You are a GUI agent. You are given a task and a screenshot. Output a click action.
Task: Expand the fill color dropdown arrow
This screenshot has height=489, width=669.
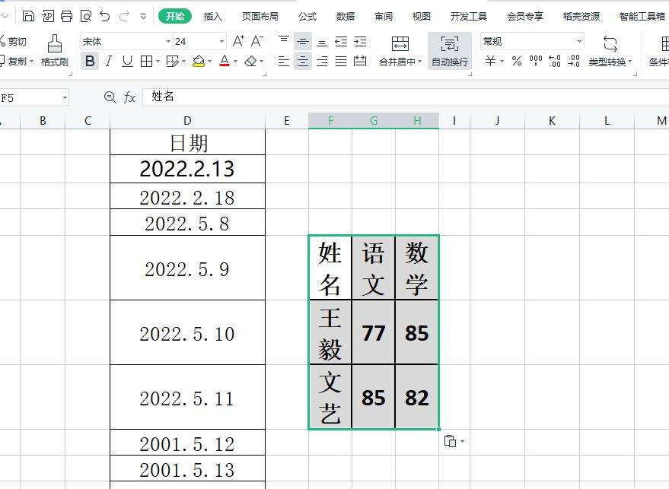click(209, 62)
